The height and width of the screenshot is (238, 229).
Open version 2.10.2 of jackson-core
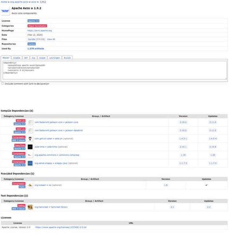click(x=183, y=122)
